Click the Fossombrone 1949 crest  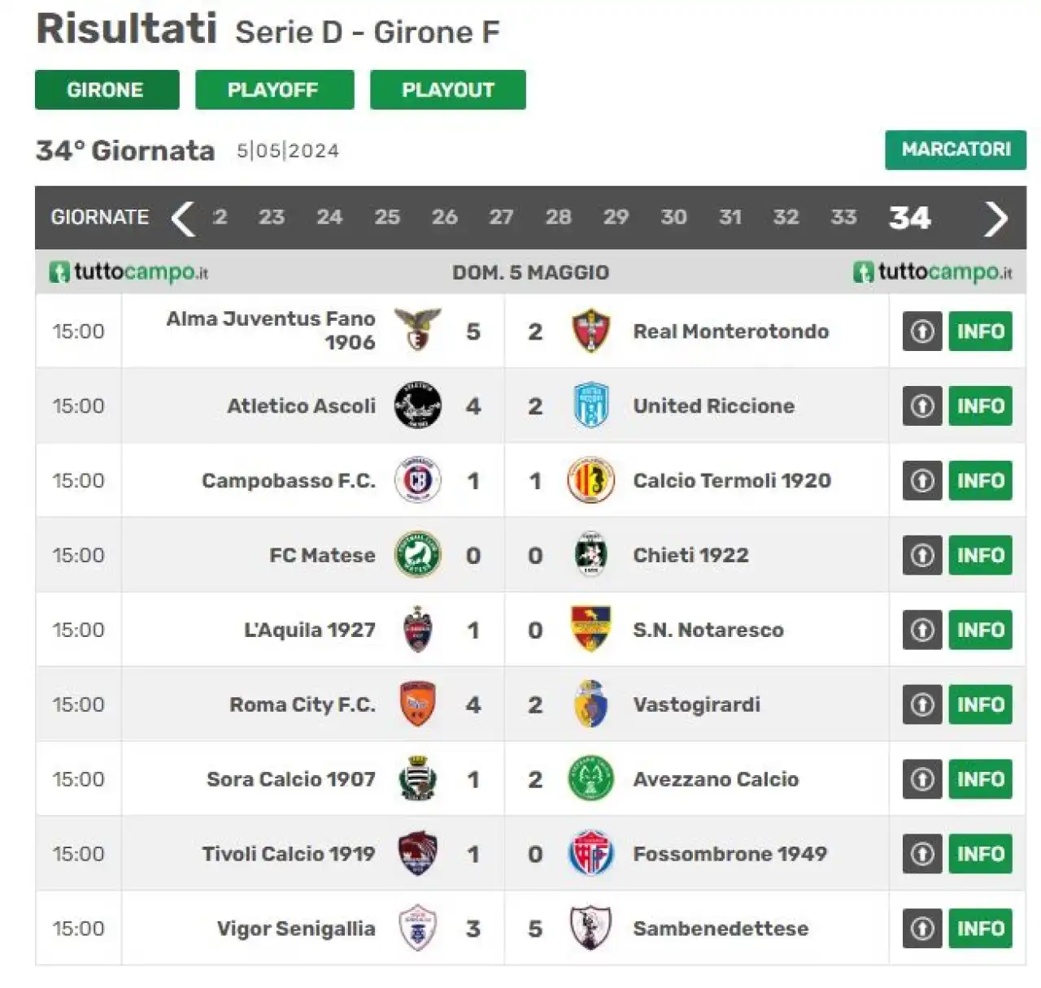(x=590, y=853)
